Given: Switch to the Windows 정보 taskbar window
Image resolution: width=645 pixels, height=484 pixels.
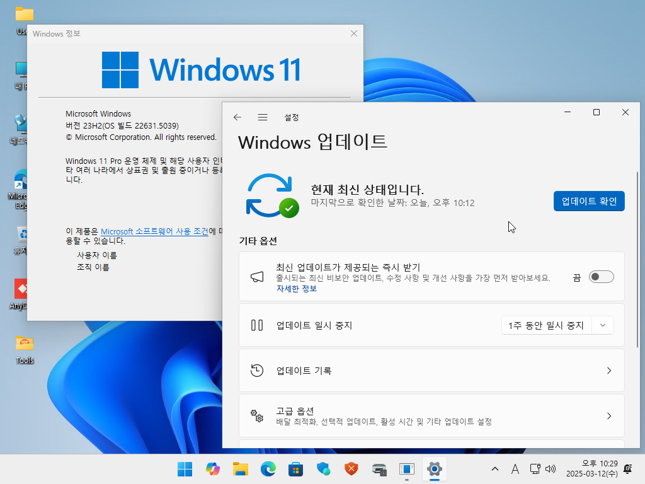Looking at the screenshot, I should click(x=407, y=469).
